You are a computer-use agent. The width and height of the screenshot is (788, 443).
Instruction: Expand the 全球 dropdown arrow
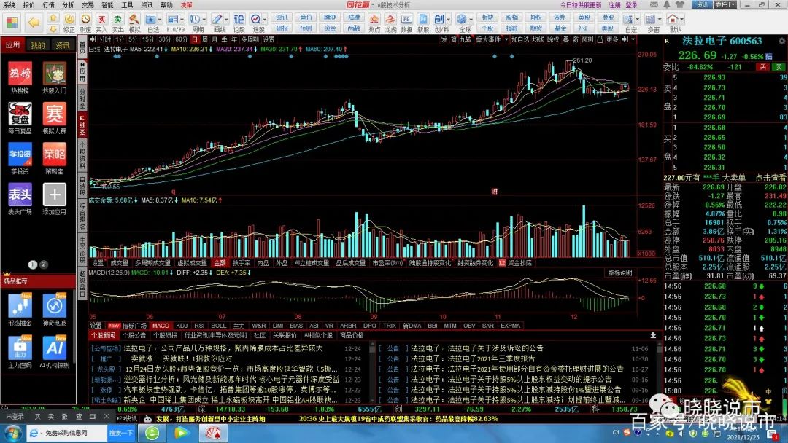tap(471, 20)
